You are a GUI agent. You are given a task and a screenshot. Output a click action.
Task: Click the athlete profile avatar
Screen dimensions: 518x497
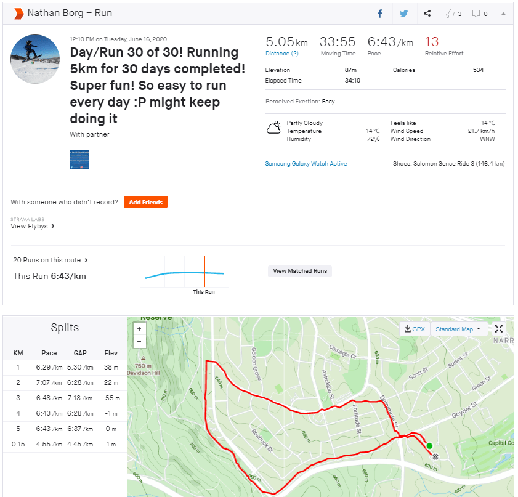pyautogui.click(x=35, y=59)
